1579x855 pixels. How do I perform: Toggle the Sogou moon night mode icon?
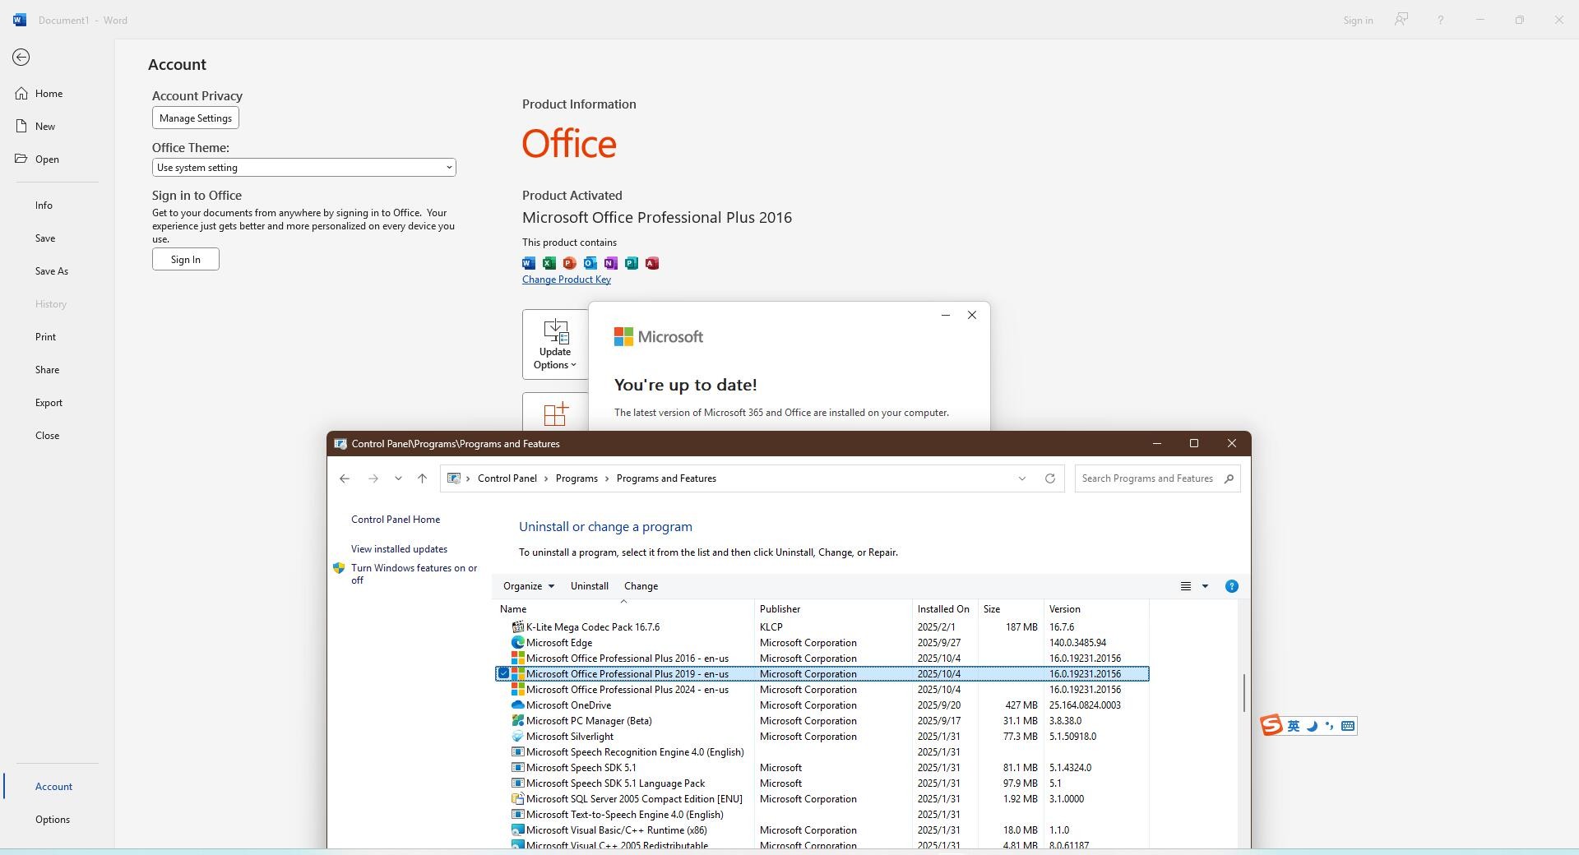[x=1312, y=726]
